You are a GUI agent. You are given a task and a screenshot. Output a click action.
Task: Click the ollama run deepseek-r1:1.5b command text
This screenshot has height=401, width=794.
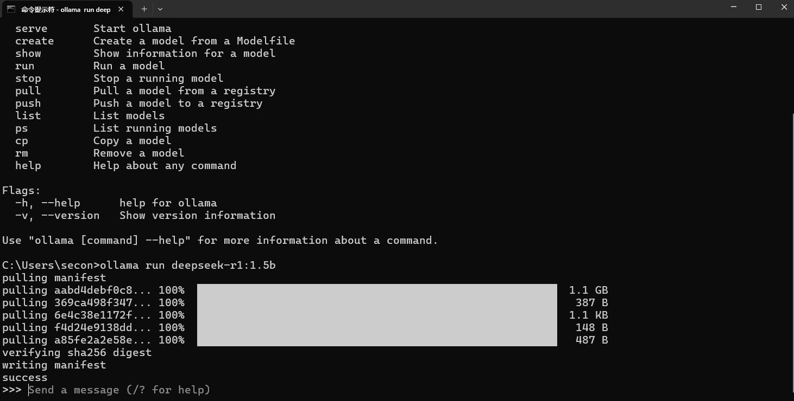(x=188, y=266)
